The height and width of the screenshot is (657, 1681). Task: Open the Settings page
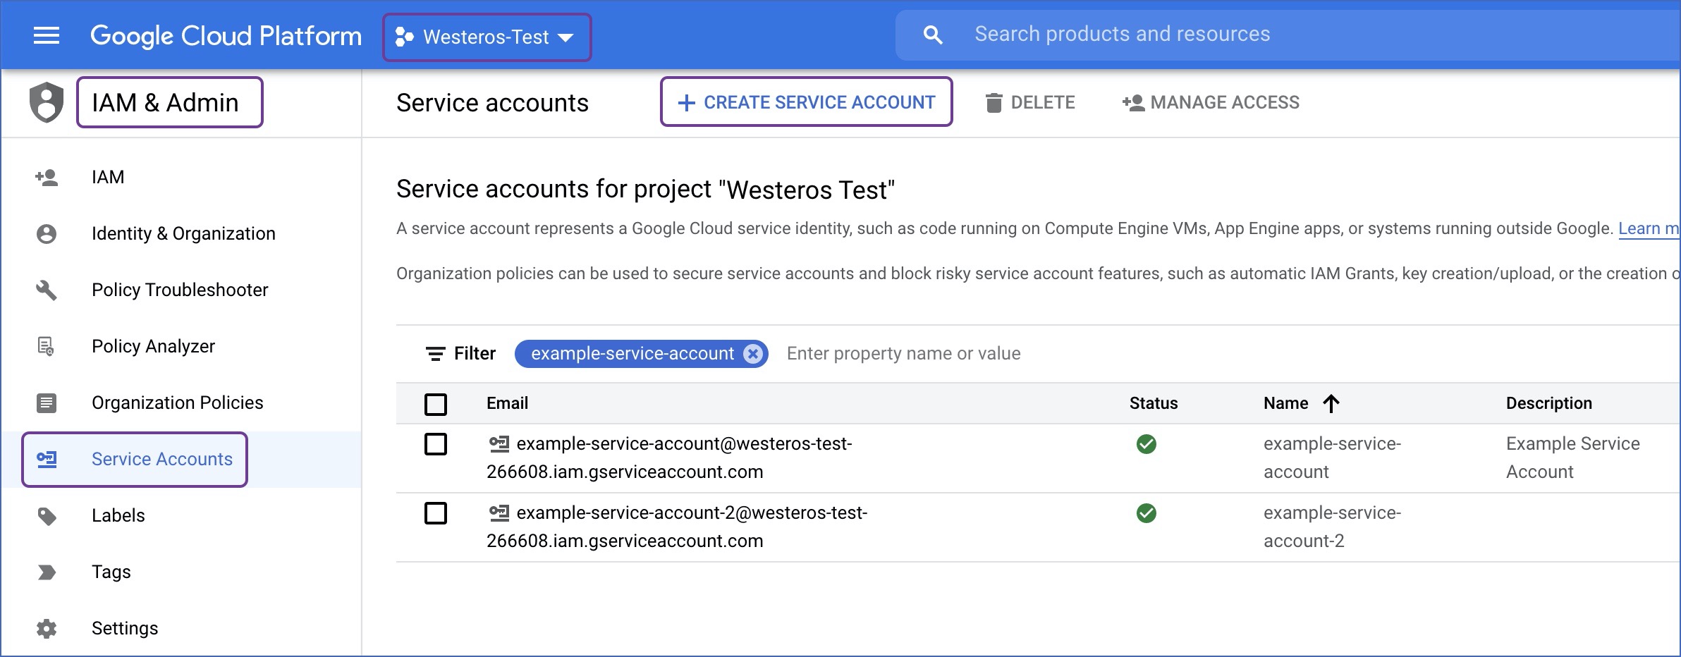coord(125,628)
